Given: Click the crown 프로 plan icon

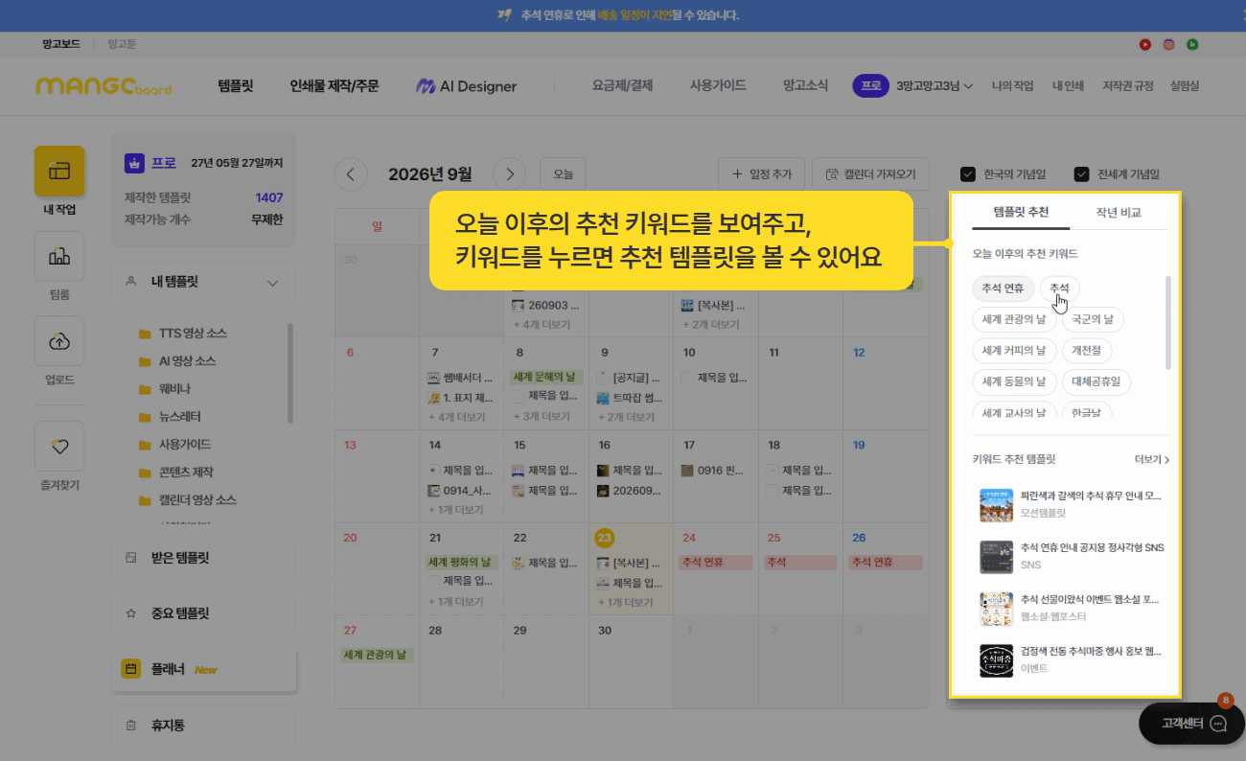Looking at the screenshot, I should pos(134,163).
